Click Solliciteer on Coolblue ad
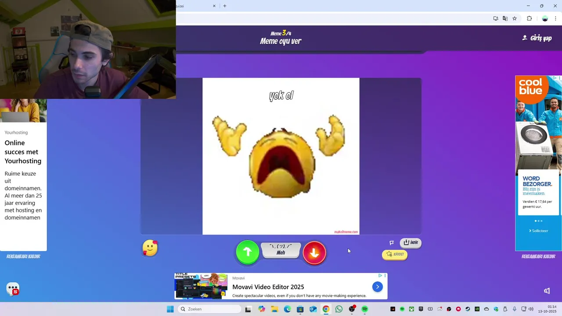Viewport: 562px width, 316px height. click(x=538, y=231)
